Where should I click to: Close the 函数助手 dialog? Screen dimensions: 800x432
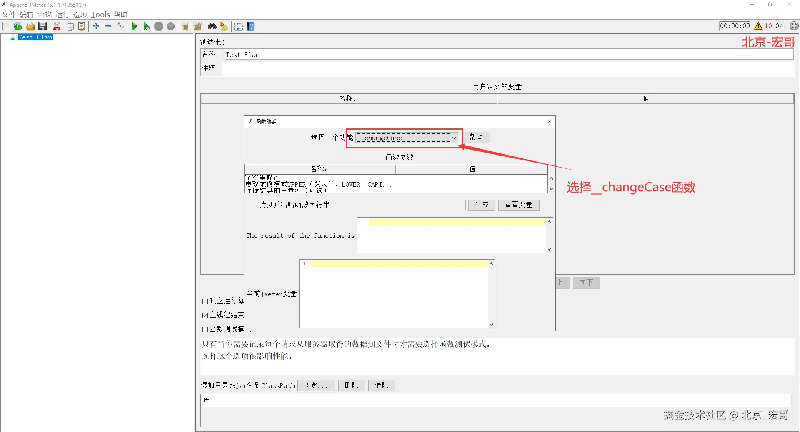click(549, 121)
